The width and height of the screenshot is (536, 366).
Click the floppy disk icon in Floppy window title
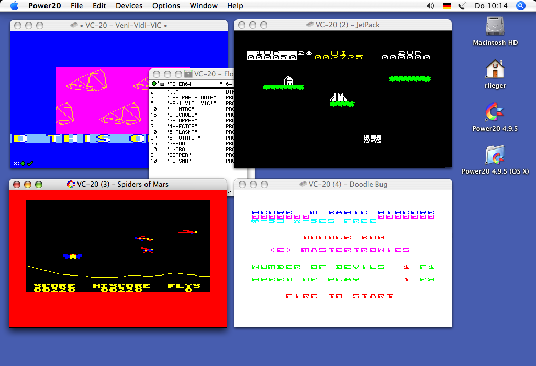188,74
